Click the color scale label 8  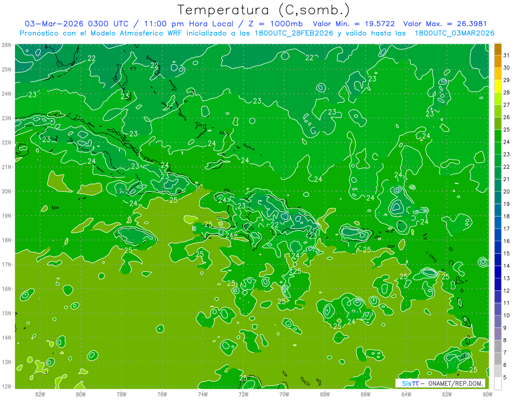[x=505, y=340]
